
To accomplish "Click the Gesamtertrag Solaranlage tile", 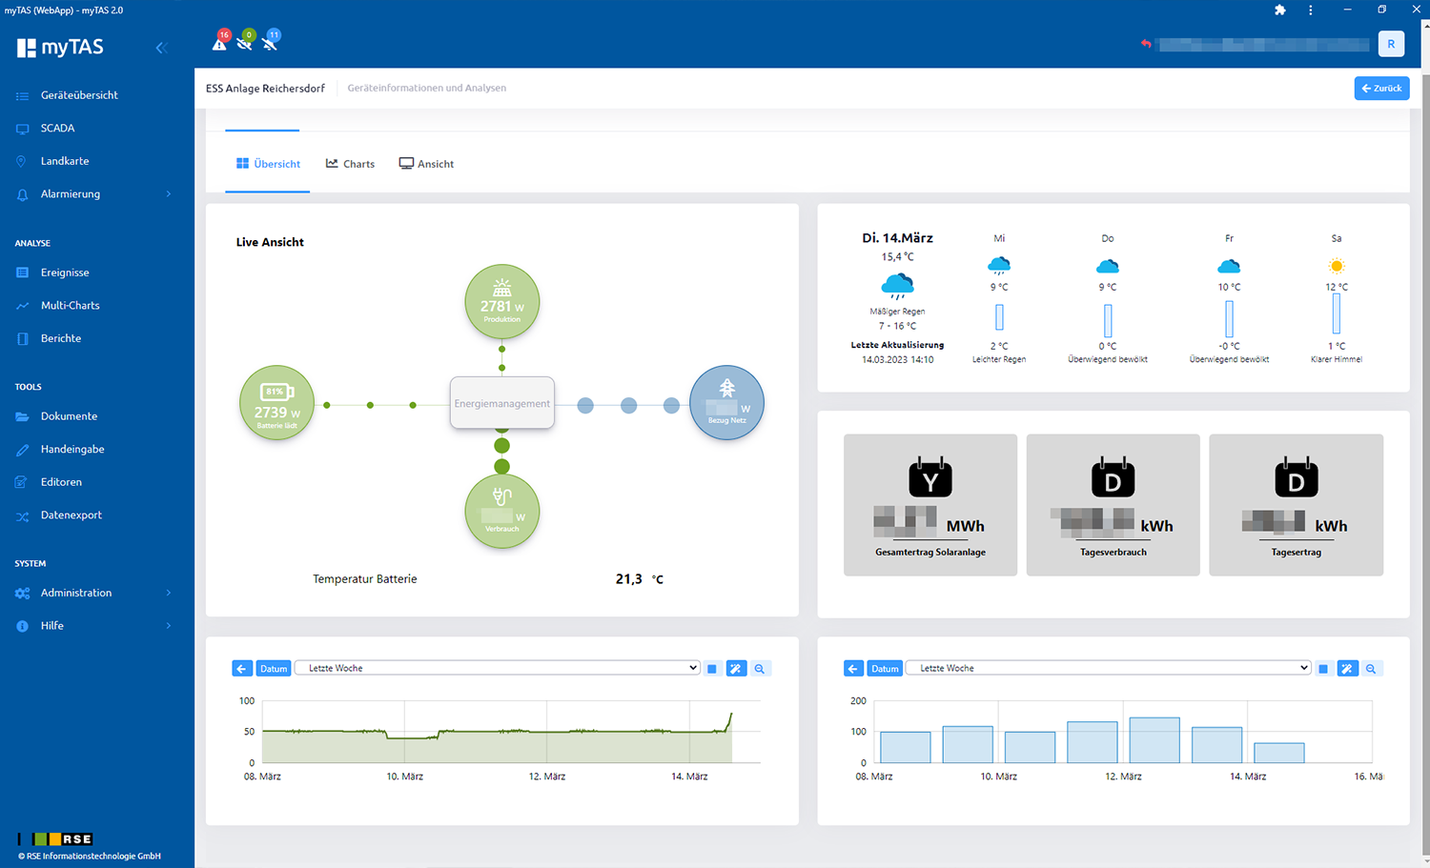I will point(930,505).
